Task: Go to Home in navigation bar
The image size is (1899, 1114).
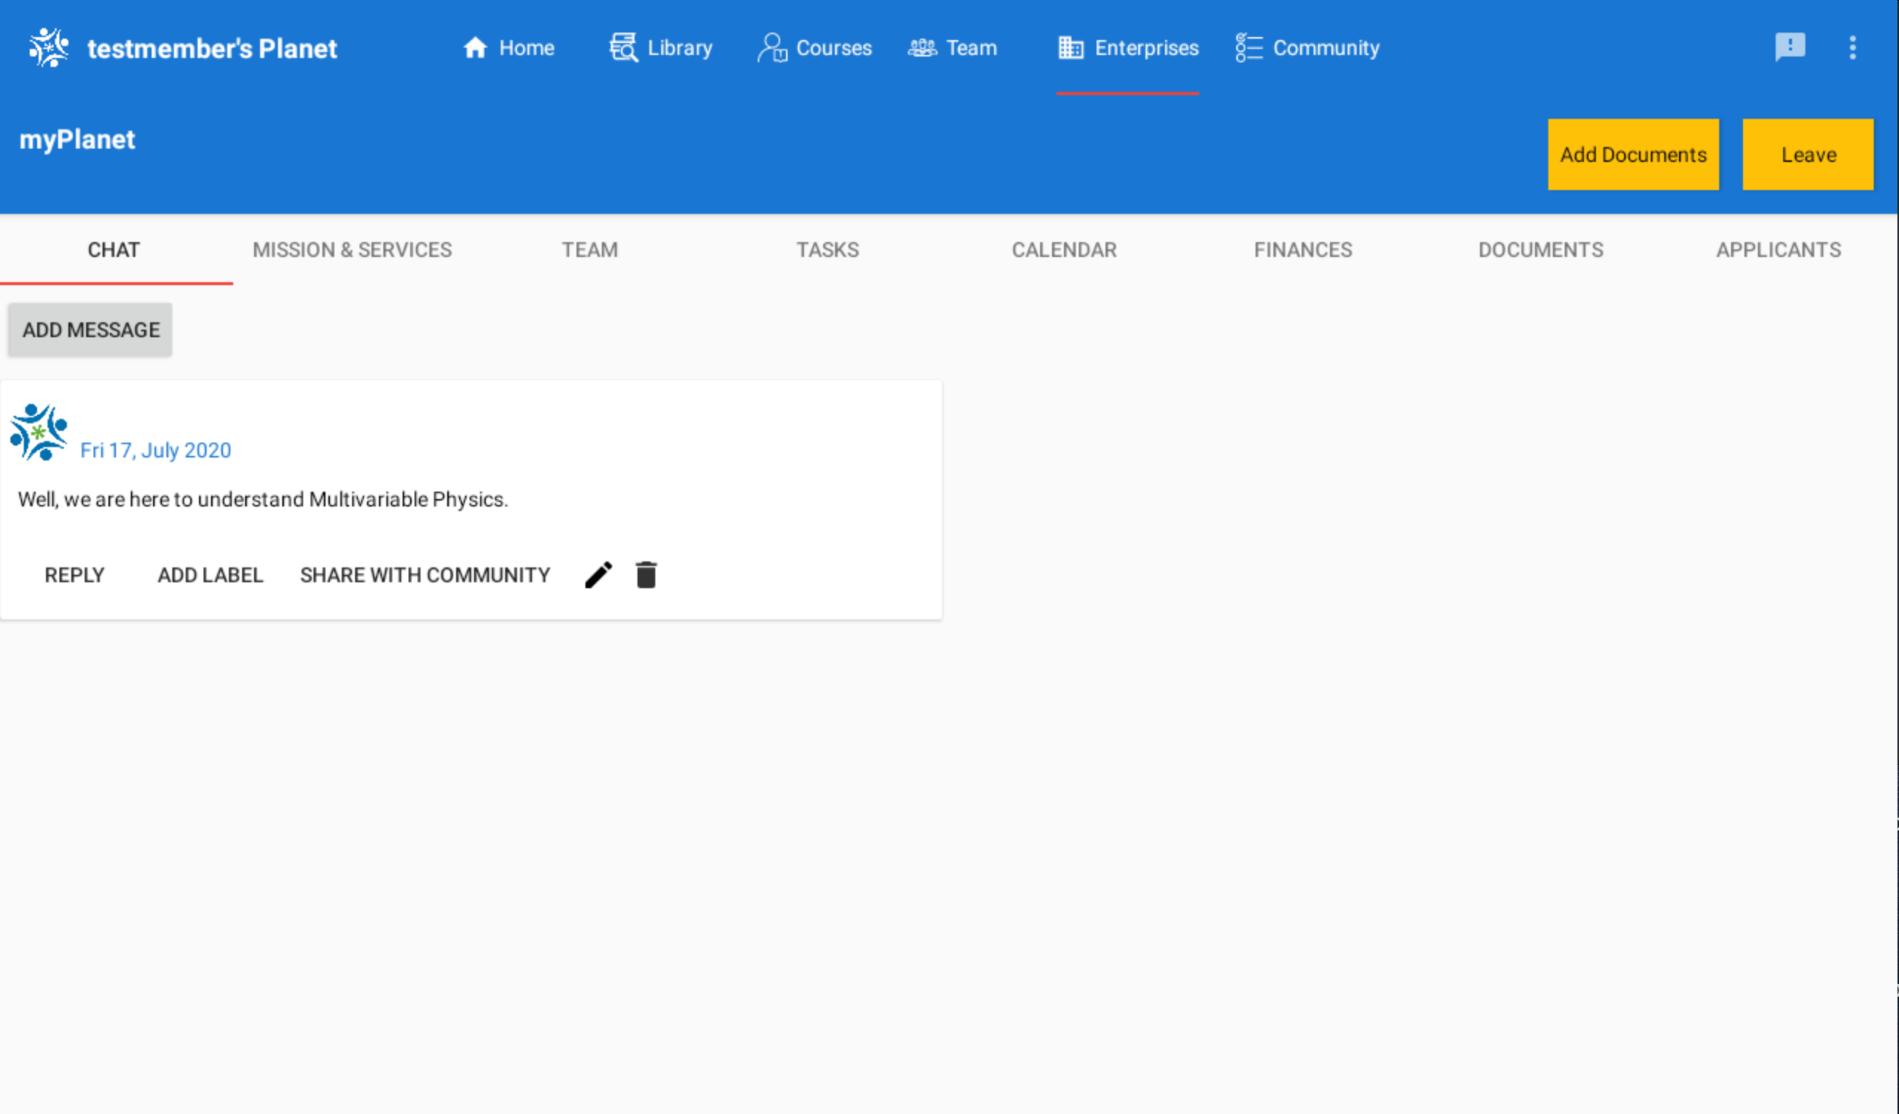Action: [x=509, y=48]
